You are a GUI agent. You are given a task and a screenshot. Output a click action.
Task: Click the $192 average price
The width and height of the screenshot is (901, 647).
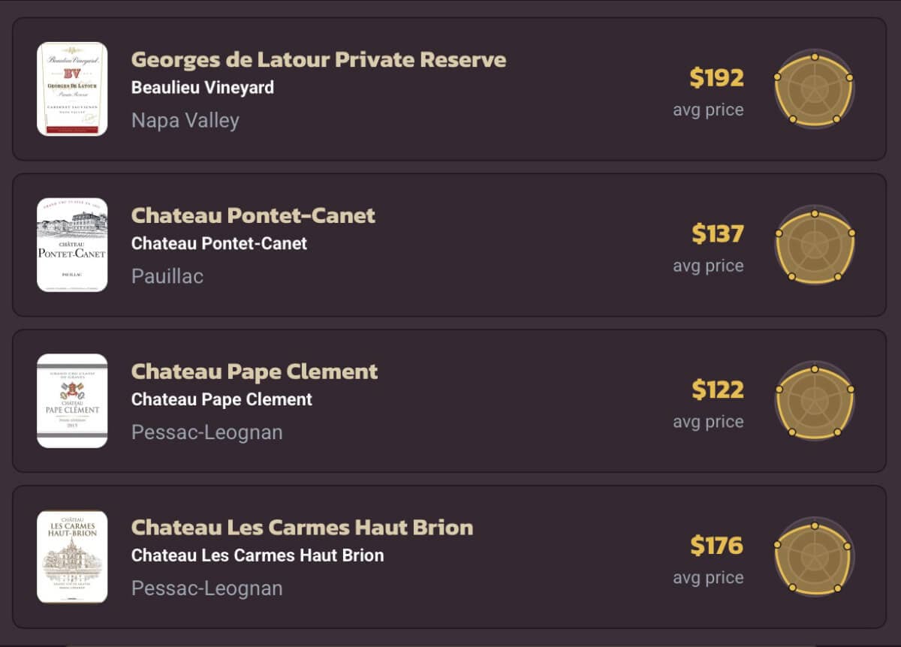point(717,77)
